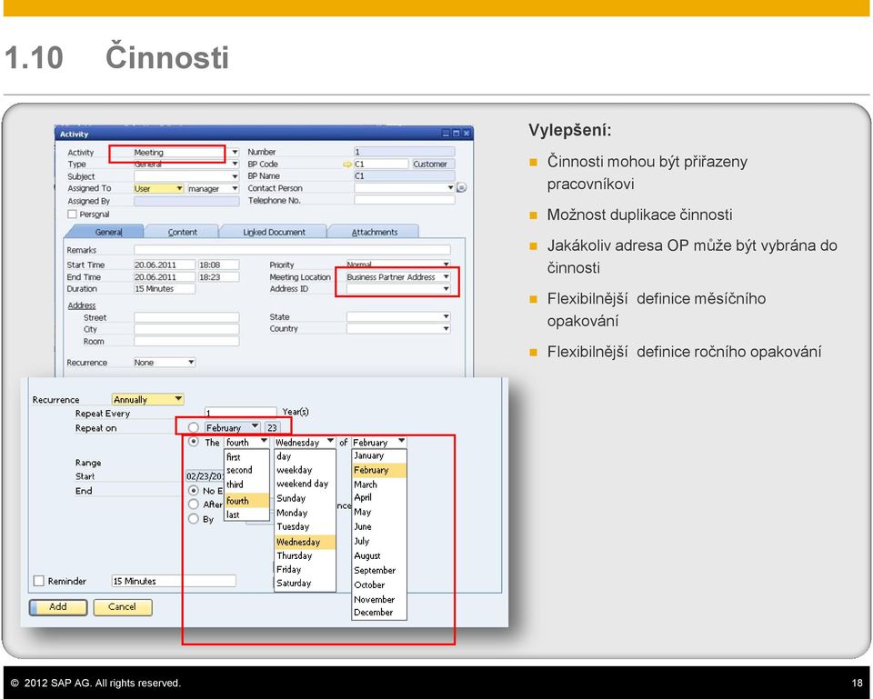Open Recurrence None dropdown
Screen dimensions: 873x699
191,363
